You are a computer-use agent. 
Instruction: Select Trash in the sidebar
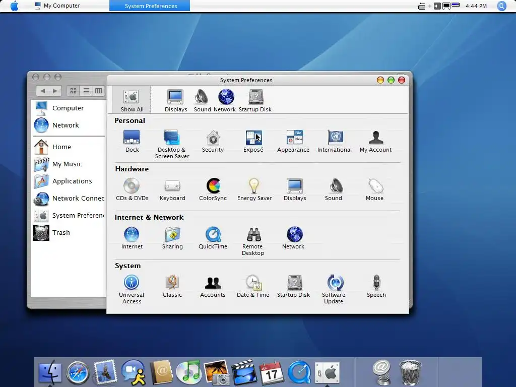[52, 233]
